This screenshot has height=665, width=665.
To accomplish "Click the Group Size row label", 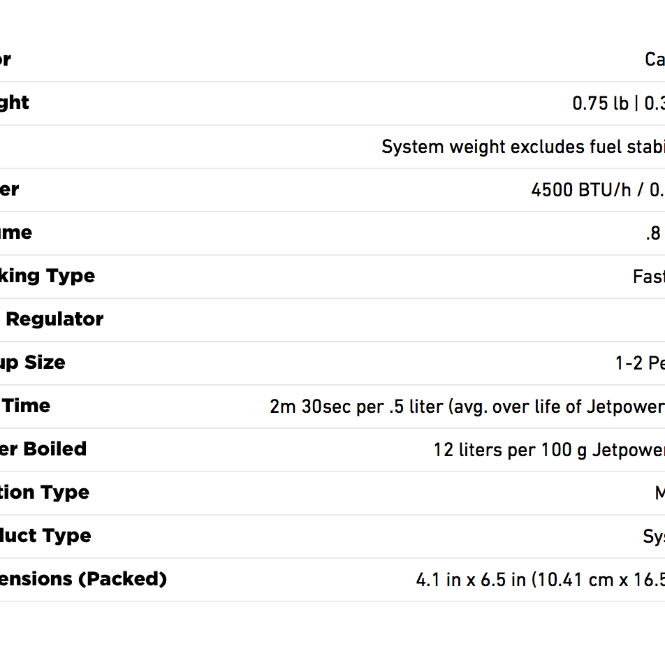I will [32, 363].
